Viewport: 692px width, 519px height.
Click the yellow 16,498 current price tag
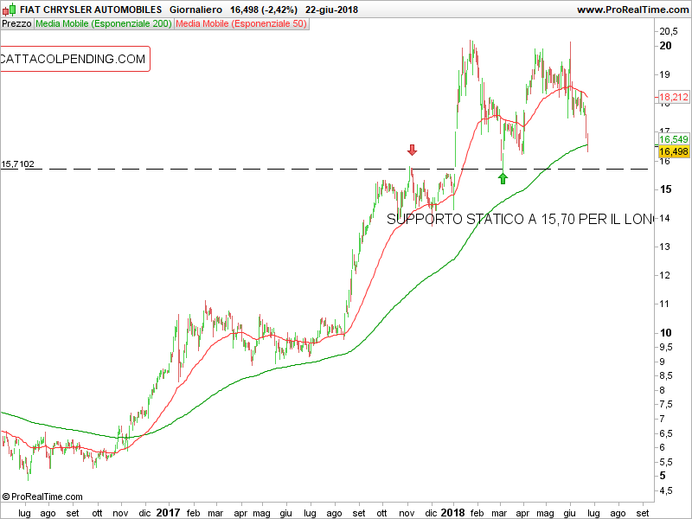673,151
